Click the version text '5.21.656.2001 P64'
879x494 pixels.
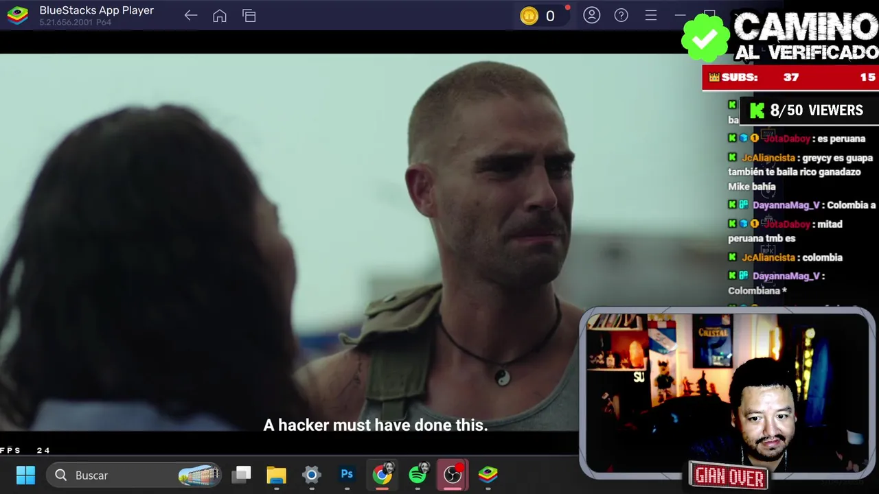76,23
